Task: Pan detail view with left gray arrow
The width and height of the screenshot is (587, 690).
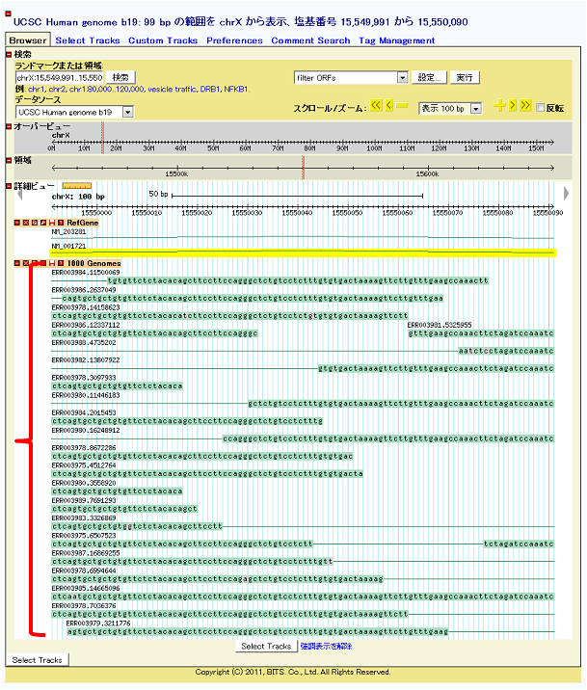Action: coord(19,193)
